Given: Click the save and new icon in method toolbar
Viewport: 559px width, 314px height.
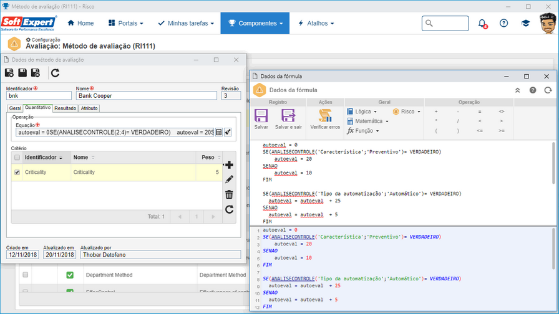Looking at the screenshot, I should (x=9, y=73).
